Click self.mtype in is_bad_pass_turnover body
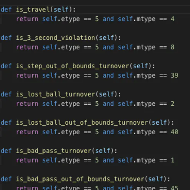Viewport: 190px width, 190px height. tap(137, 160)
